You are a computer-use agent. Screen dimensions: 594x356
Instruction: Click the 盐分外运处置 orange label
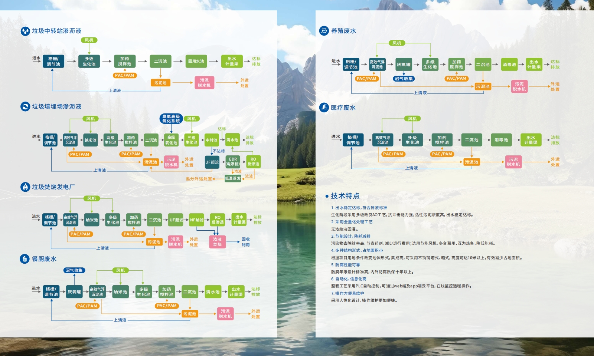point(199,179)
